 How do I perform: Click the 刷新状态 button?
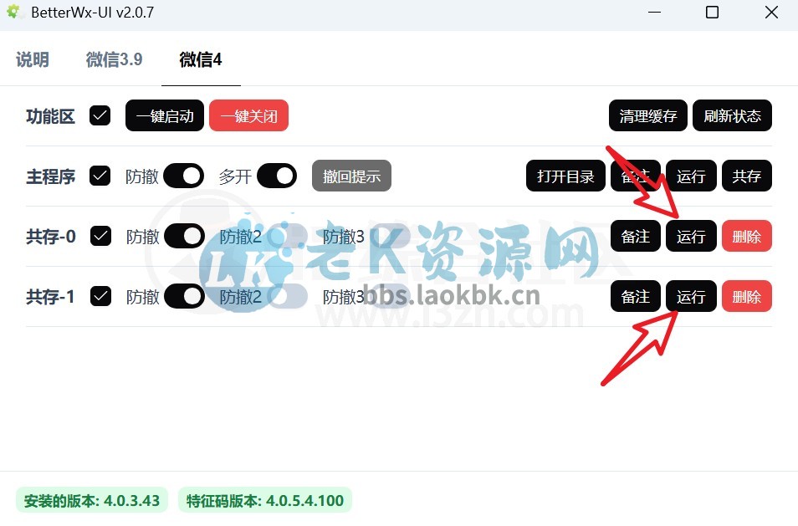click(733, 115)
